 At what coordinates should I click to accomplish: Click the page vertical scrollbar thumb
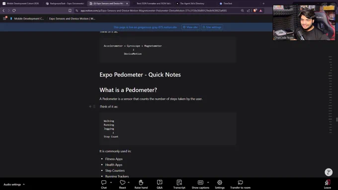pyautogui.click(x=337, y=119)
